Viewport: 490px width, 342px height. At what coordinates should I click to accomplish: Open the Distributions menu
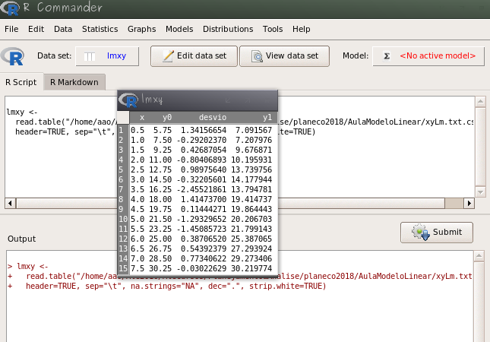tap(228, 29)
